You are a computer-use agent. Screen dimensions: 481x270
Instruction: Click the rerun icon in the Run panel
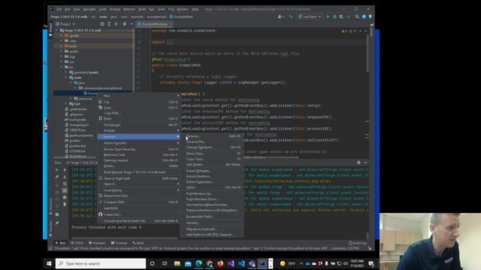57,169
